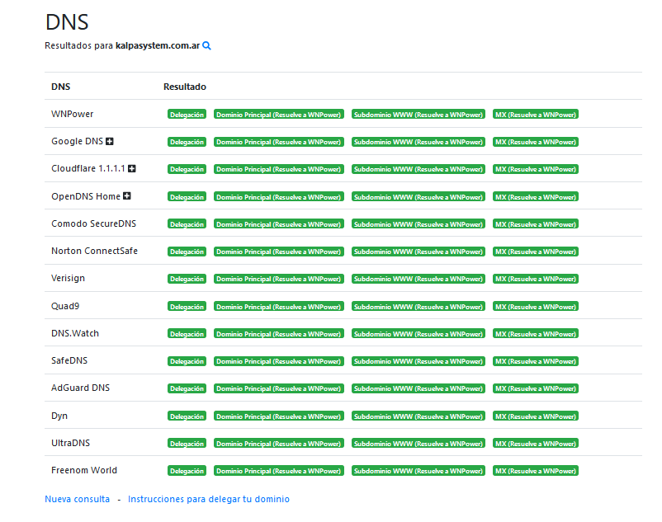Select the WNPower resolver name
662x522 pixels.
point(72,114)
